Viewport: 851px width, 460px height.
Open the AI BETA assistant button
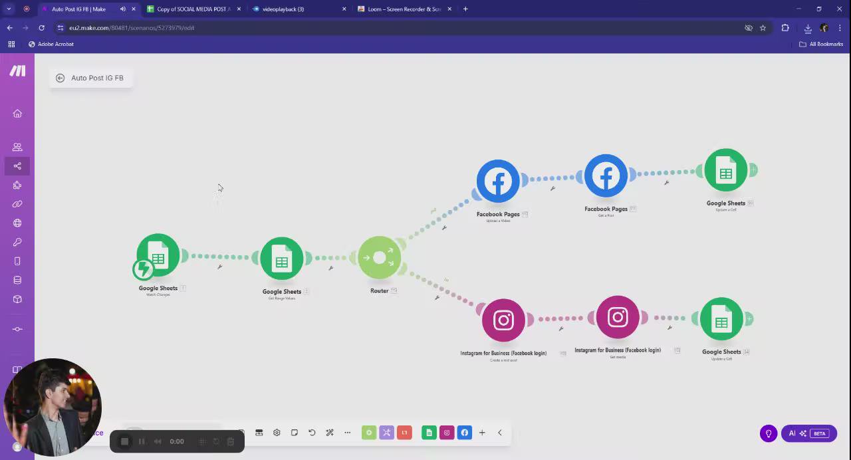[809, 433]
